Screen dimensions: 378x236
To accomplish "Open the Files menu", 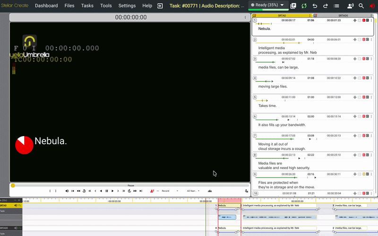I will point(69,6).
